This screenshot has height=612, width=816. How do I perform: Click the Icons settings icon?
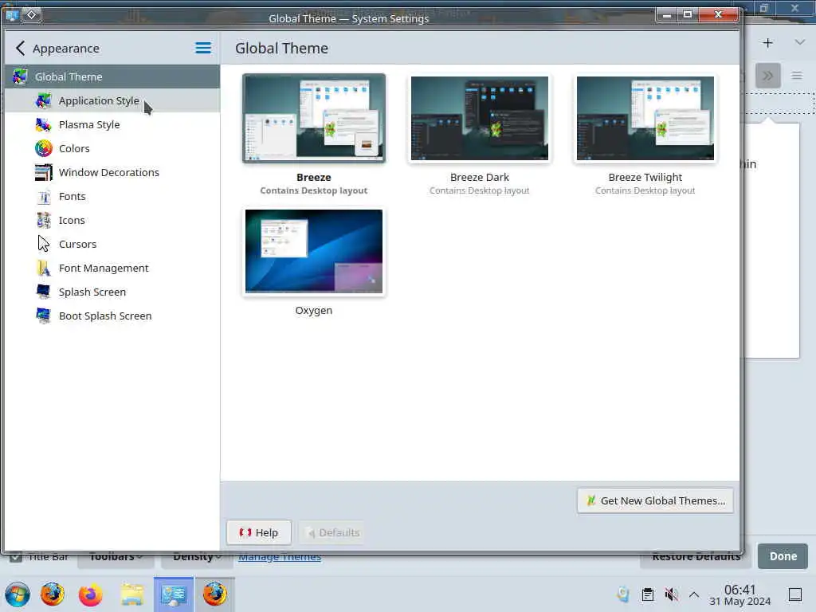point(44,220)
